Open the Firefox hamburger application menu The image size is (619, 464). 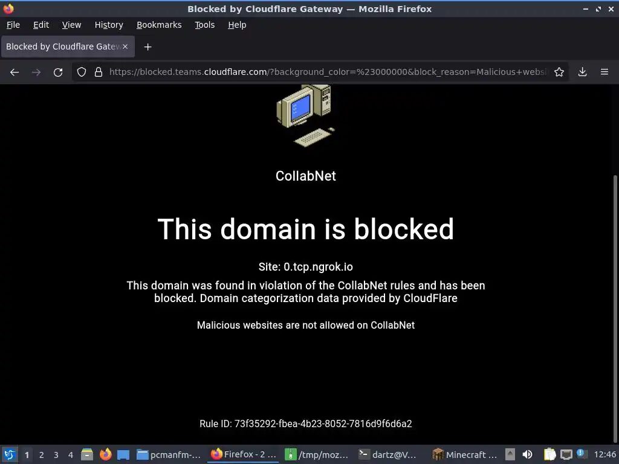click(x=604, y=72)
